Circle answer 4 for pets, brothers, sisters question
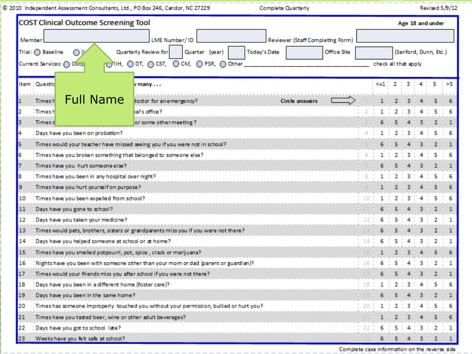Screen dimensions: 472x354 point(408,230)
